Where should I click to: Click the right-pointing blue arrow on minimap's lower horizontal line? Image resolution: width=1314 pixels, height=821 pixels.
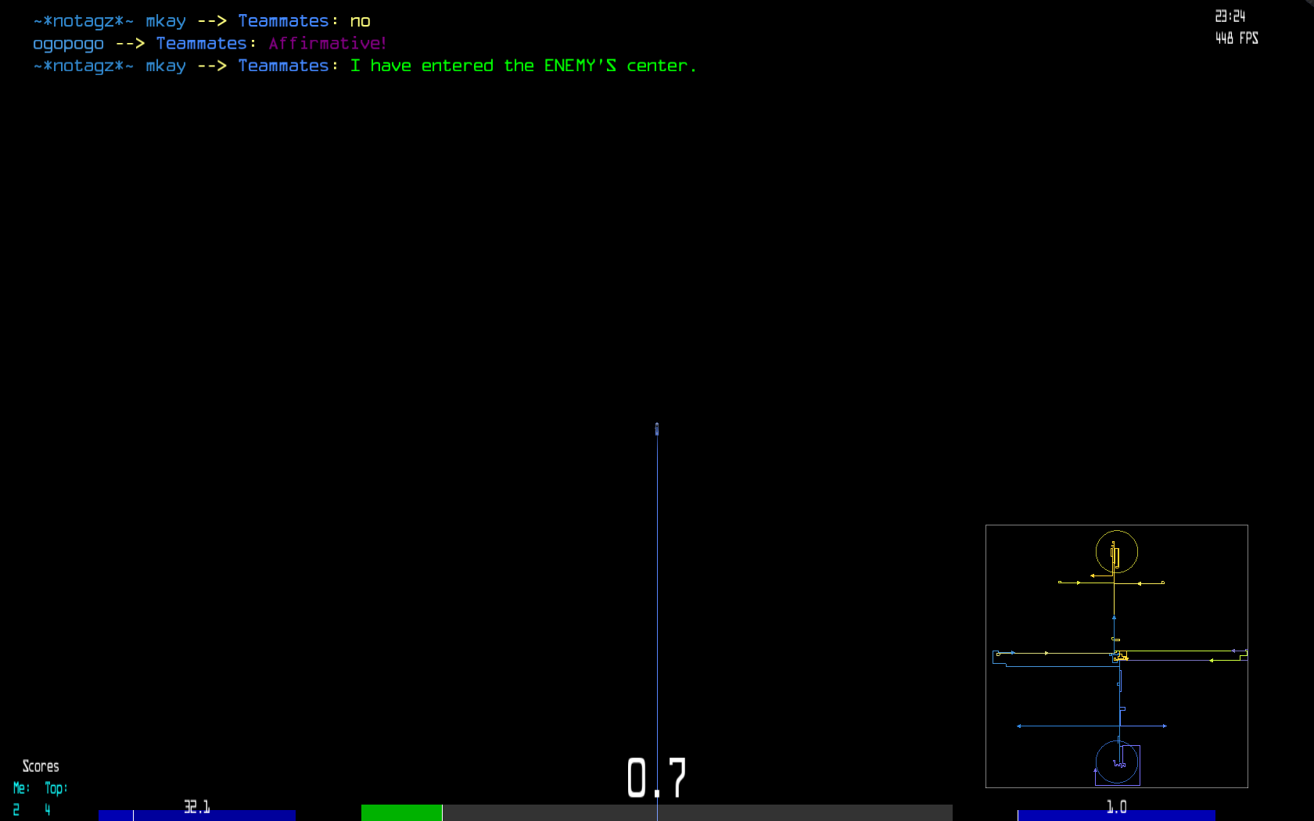[1165, 726]
